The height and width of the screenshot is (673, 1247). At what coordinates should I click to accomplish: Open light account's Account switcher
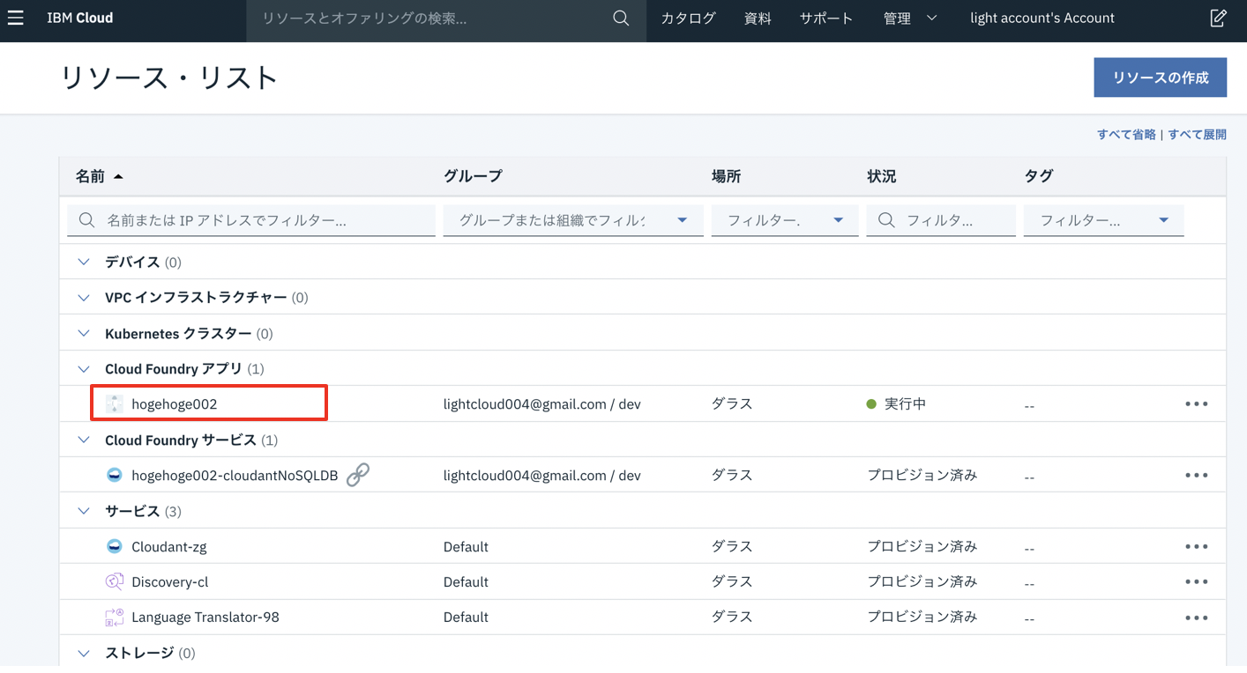pyautogui.click(x=1042, y=18)
